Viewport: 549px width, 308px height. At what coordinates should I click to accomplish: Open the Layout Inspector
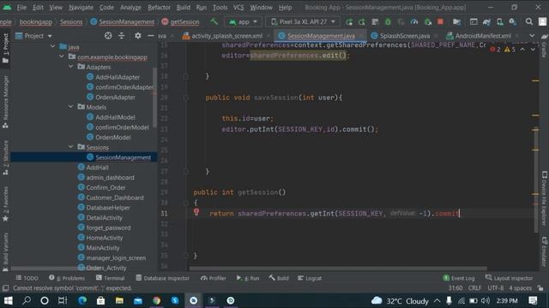point(509,278)
